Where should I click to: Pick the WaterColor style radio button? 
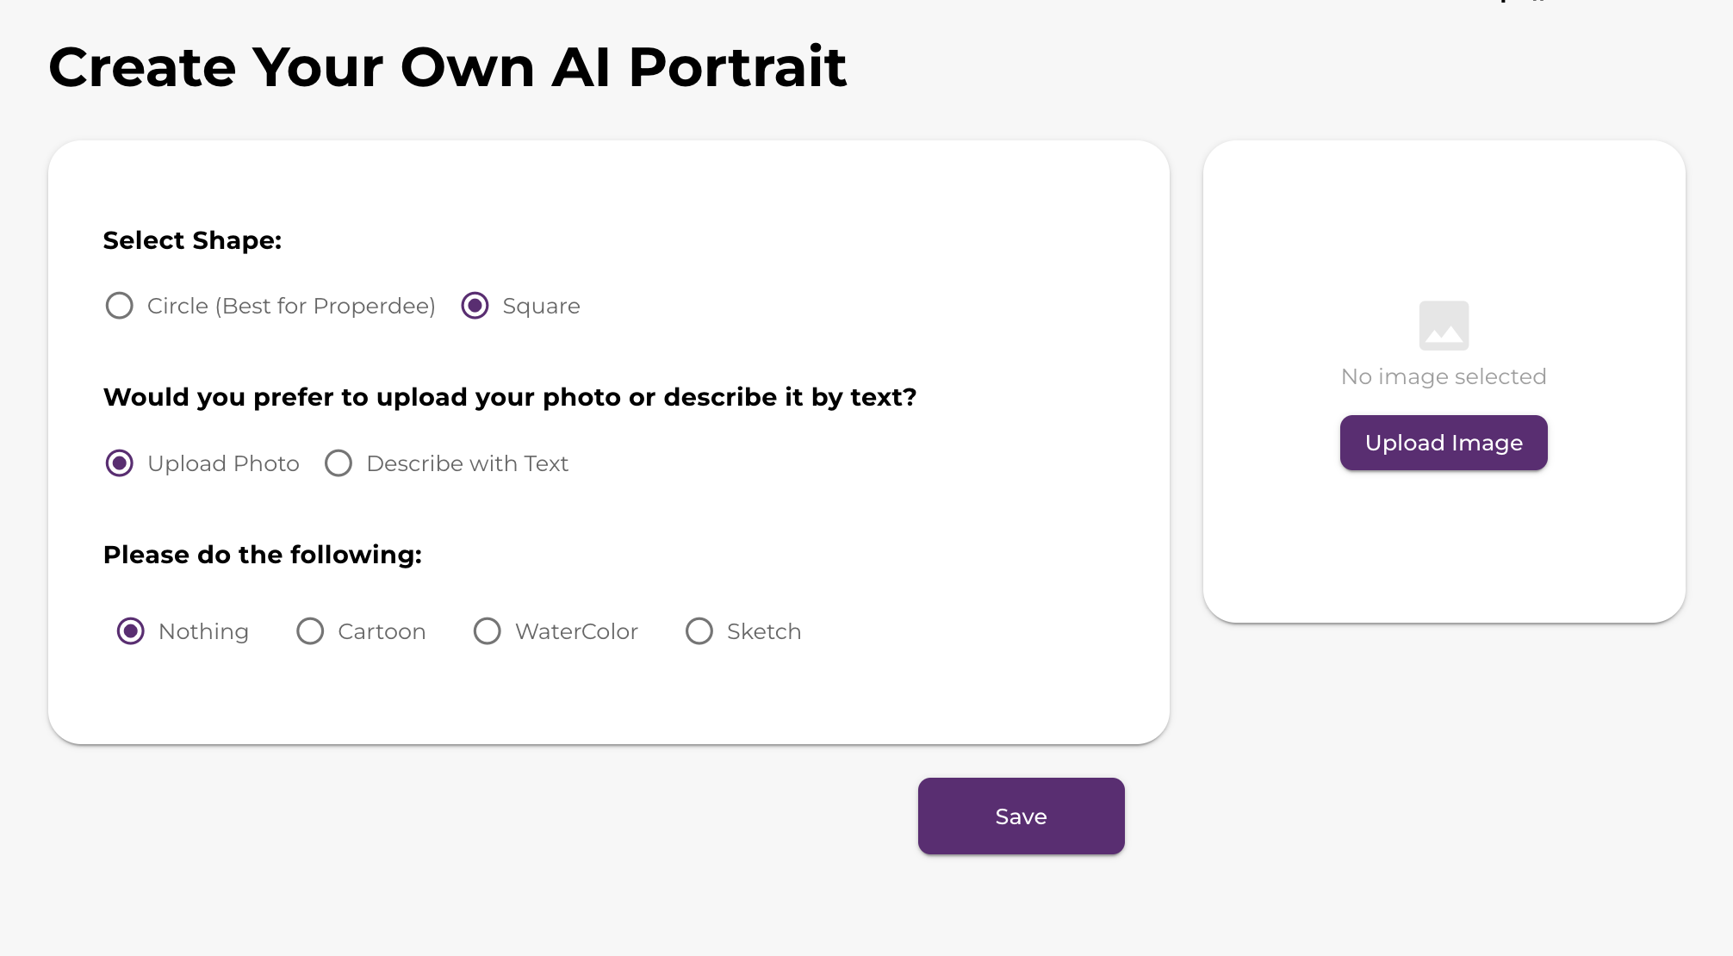[x=488, y=631]
